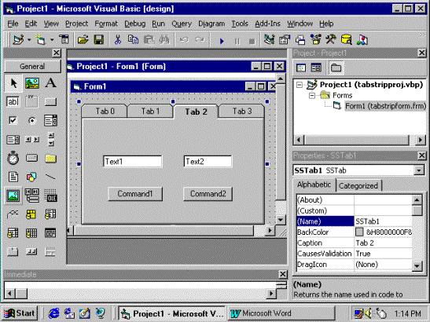
Task: Click the Open Project toolbar icon
Action: click(83, 40)
